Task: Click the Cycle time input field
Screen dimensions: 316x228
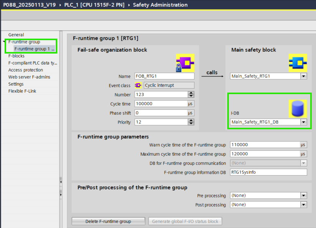Action: pos(160,104)
